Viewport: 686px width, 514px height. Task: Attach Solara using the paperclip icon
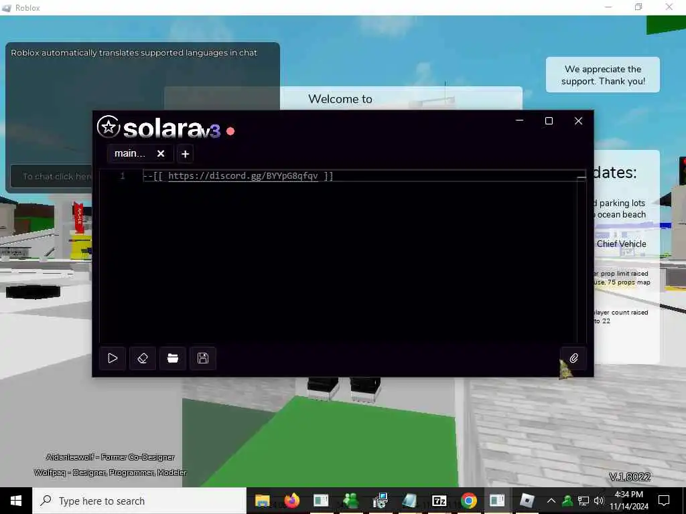pos(573,359)
